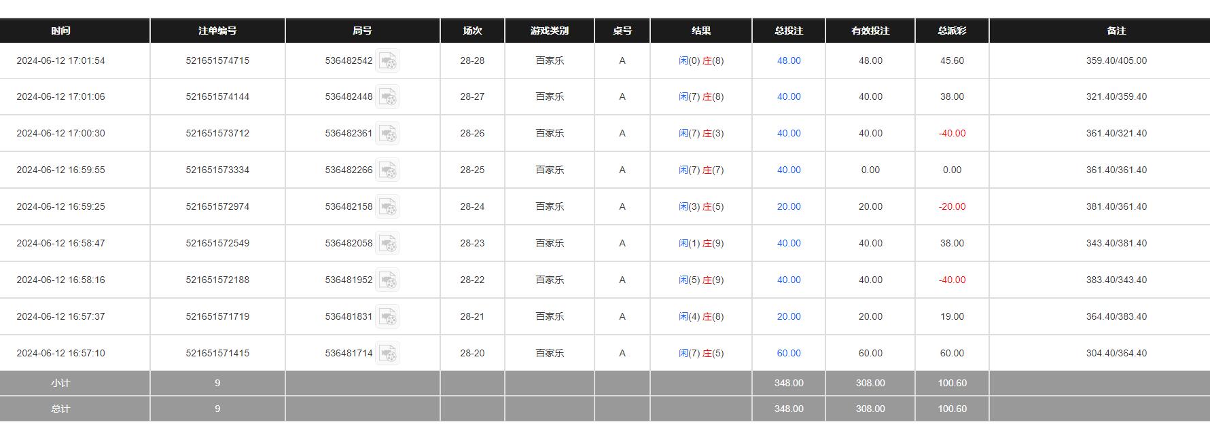Open the 48.00 total bet link

pos(788,60)
